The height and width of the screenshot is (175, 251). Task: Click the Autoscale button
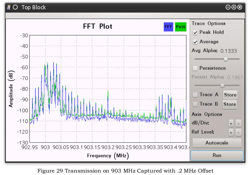(217, 143)
